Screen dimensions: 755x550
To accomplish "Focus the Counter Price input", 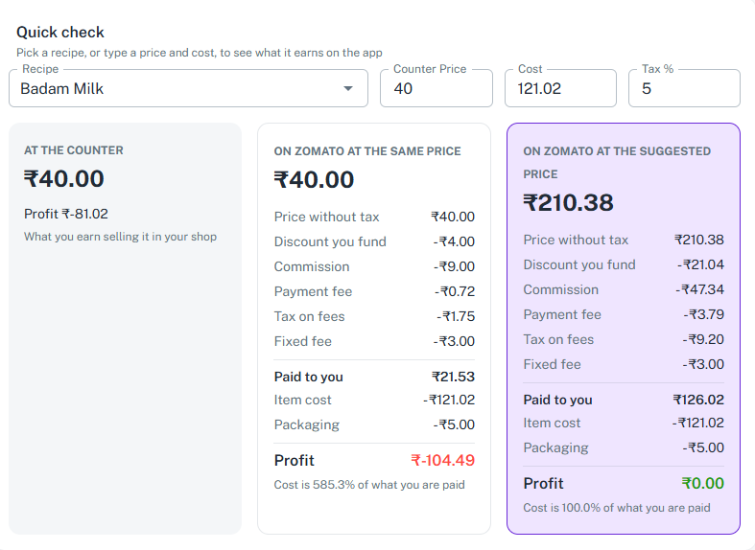I will pyautogui.click(x=436, y=88).
